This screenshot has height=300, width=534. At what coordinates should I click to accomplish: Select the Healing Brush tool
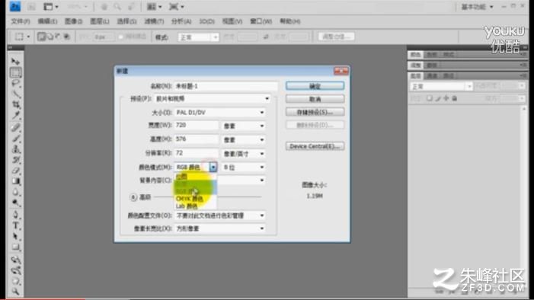point(16,128)
